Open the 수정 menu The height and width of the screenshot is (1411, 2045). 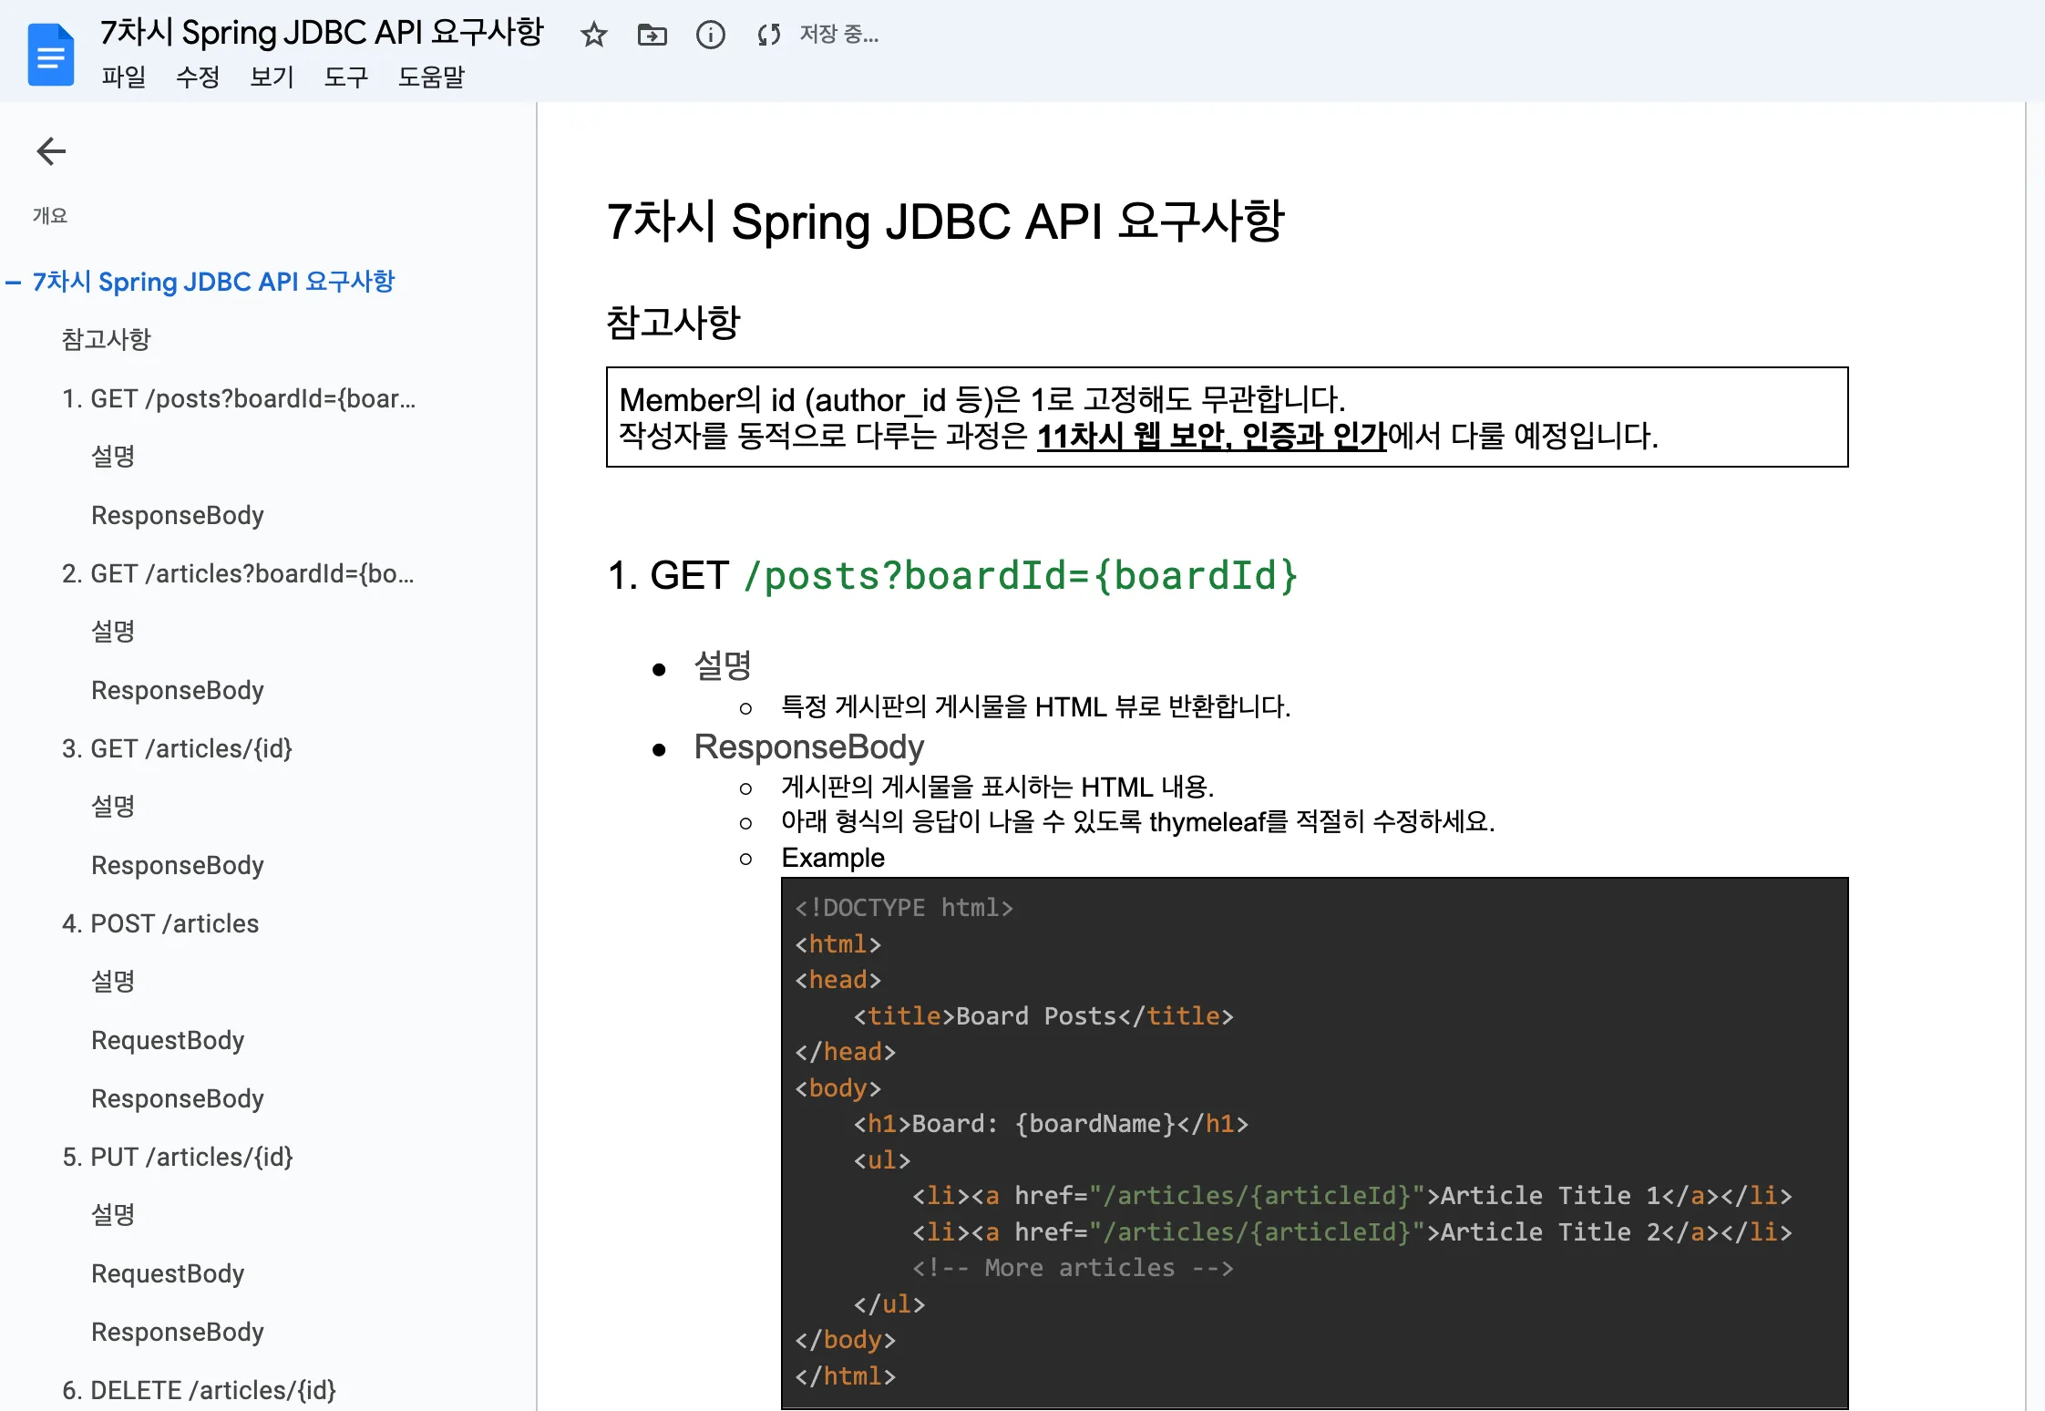pos(197,77)
